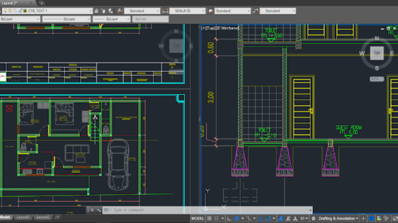The image size is (398, 223).
Task: Click the [+] viewport controls label
Action: click(x=204, y=28)
